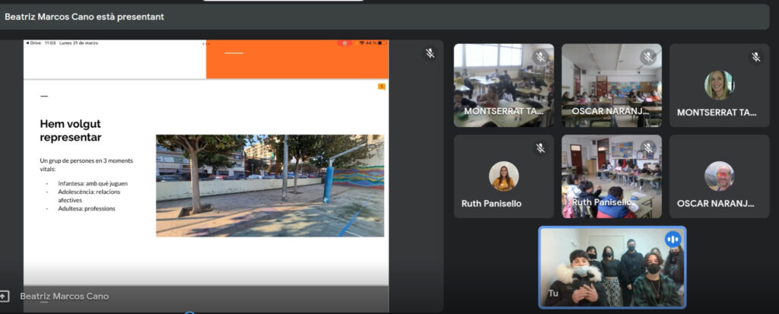Click the orange header block on the slide
Viewport: 779px width, 314px height.
click(x=297, y=62)
